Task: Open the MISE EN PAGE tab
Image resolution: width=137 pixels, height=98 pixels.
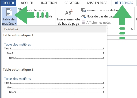Action: tap(97, 3)
